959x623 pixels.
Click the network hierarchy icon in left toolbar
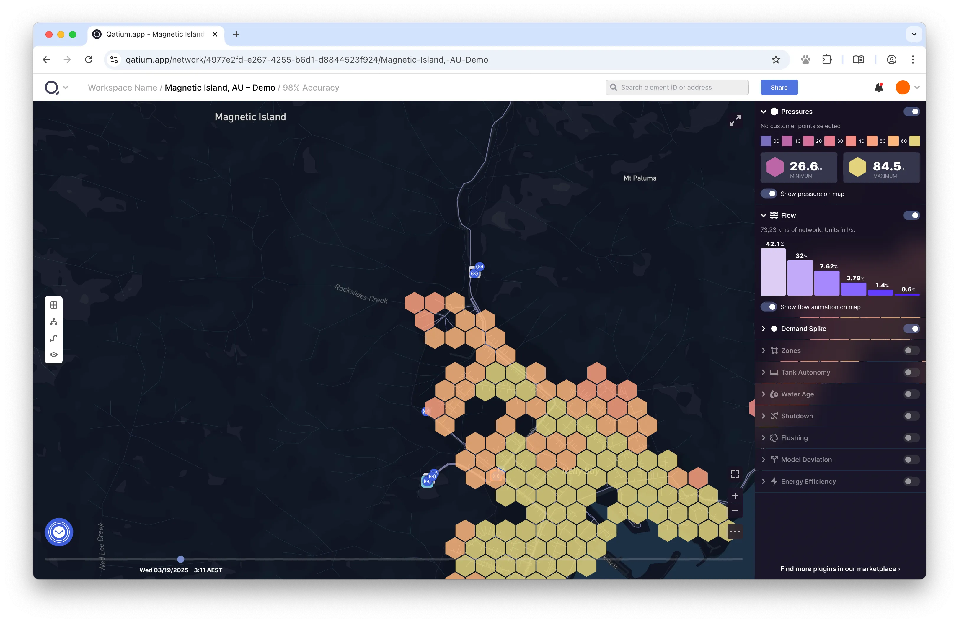[54, 322]
